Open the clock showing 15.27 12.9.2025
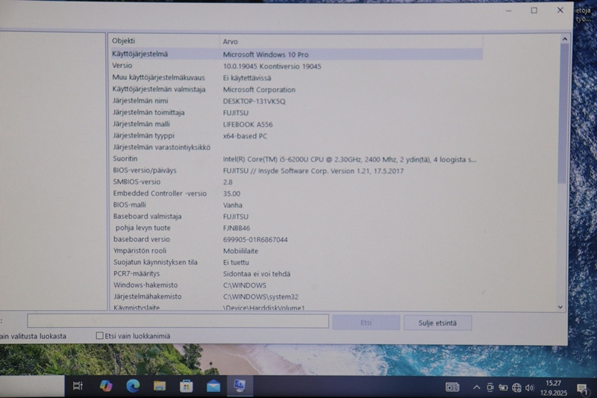 click(x=553, y=388)
